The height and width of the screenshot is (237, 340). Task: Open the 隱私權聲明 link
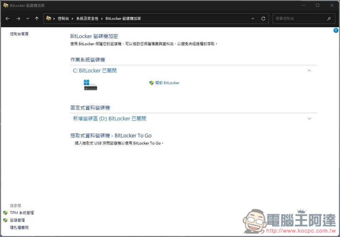19,228
